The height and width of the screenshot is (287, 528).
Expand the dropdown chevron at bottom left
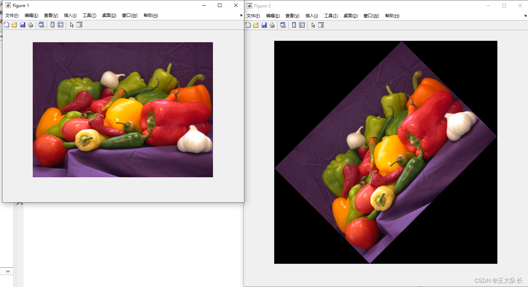(x=8, y=271)
